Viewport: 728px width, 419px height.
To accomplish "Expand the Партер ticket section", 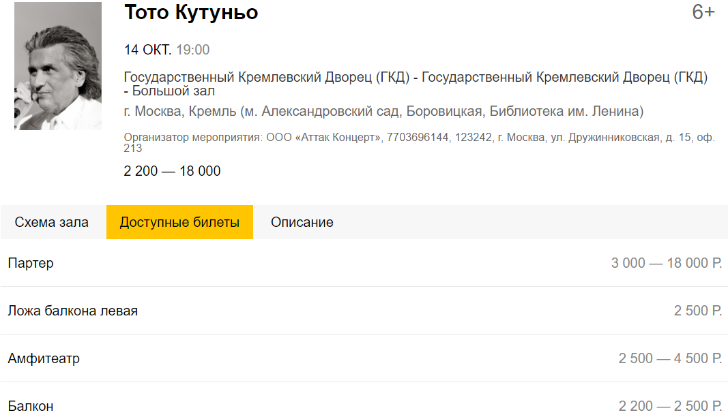I will coord(31,263).
